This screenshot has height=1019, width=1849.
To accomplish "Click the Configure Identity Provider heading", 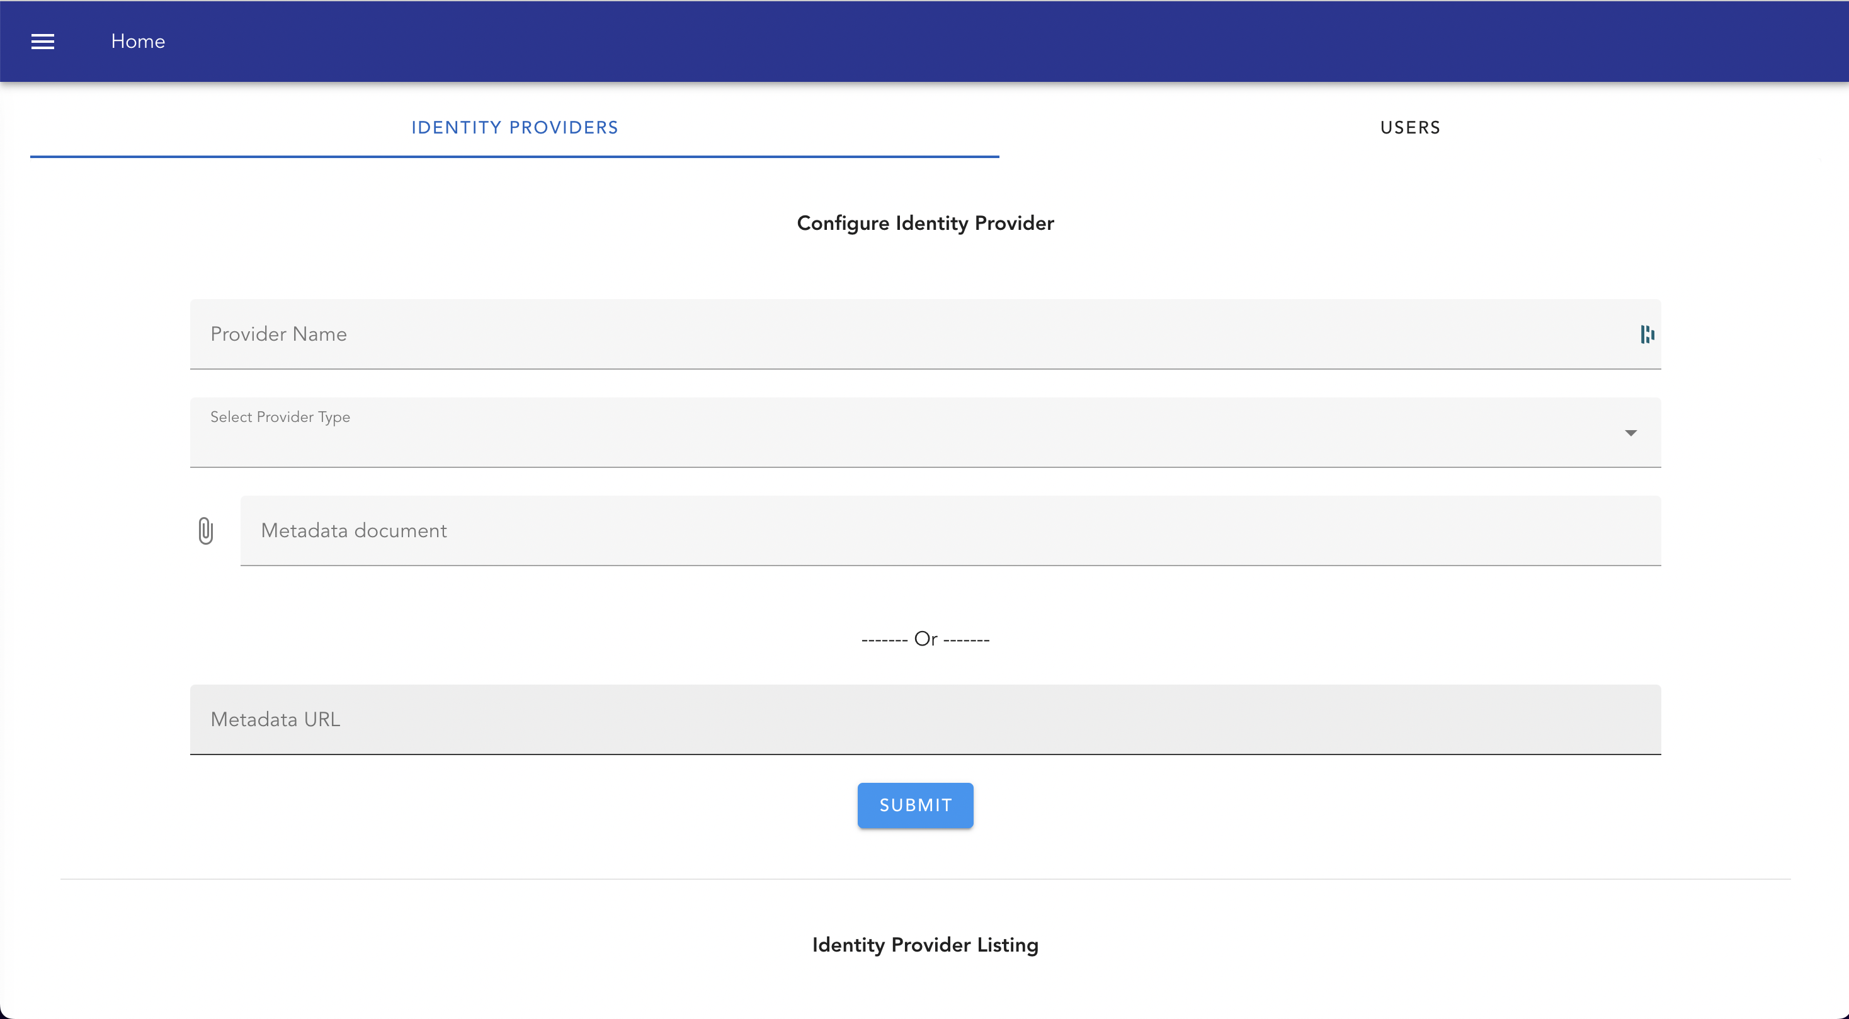I will [x=925, y=222].
